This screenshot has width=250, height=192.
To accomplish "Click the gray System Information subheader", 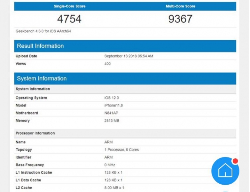I will click(125, 89).
